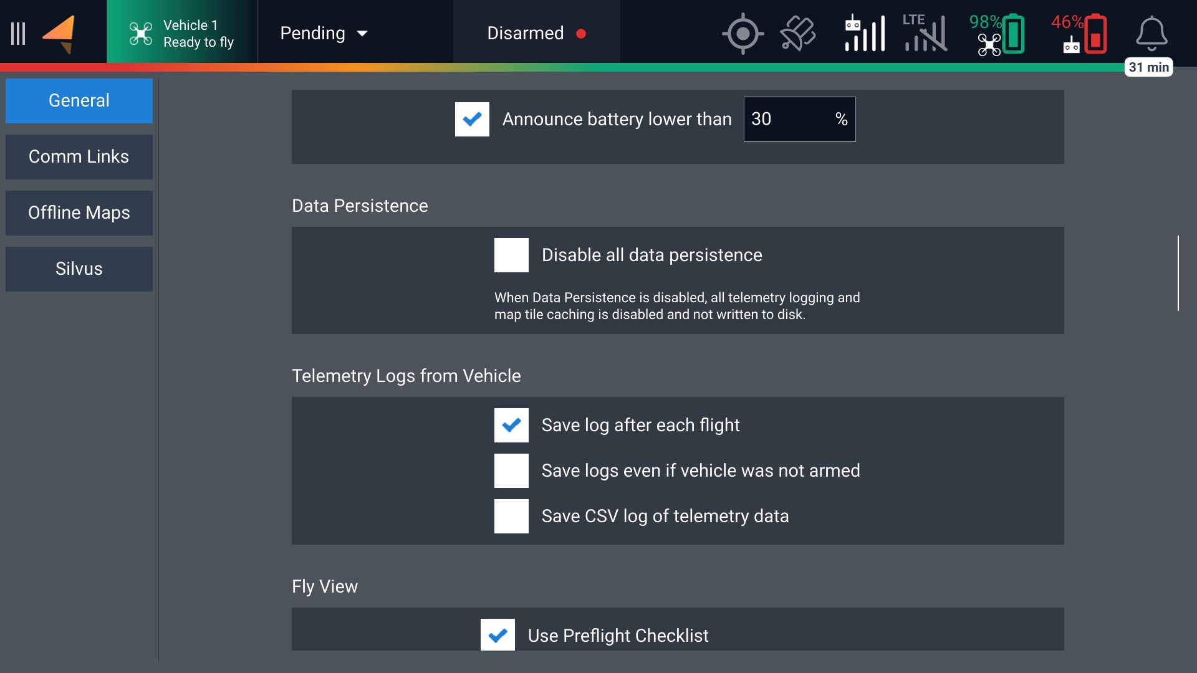Click the LTE signal indicator
Screen dimensions: 1197x673
coord(925,34)
